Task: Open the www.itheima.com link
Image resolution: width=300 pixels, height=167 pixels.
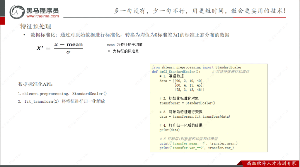Action: coord(43,16)
